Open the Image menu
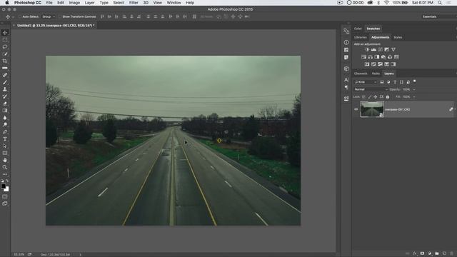 point(74,3)
